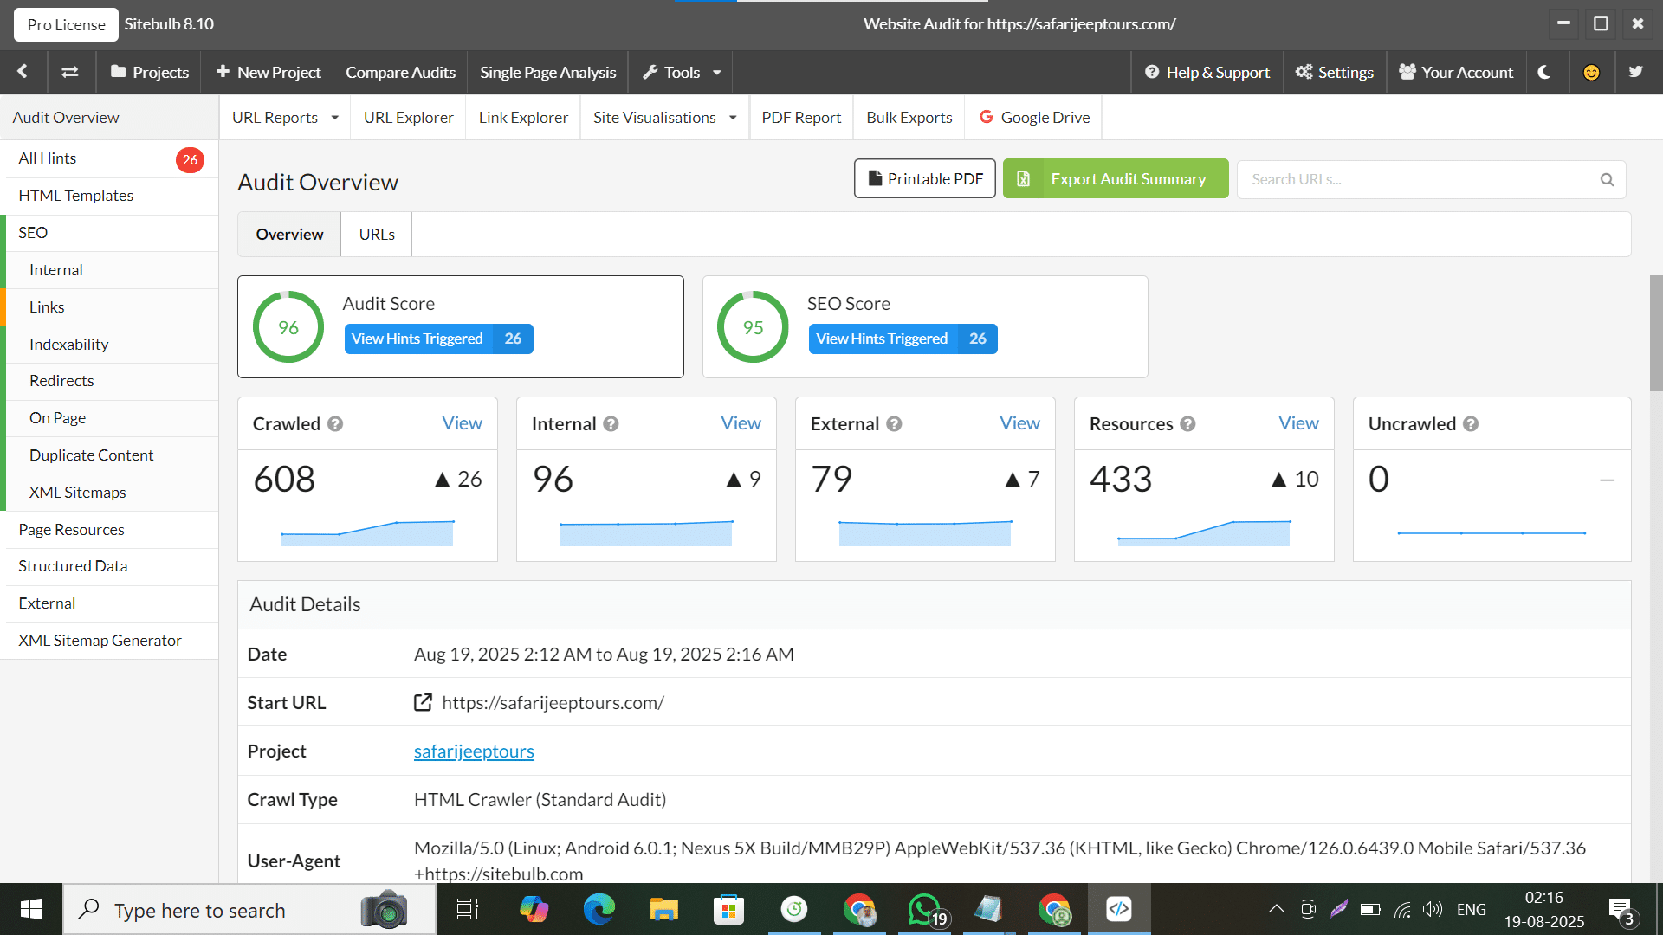
Task: Open URL Explorer tab
Action: (x=408, y=117)
